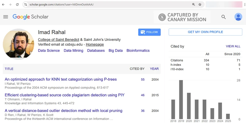The width and height of the screenshot is (246, 123).
Task: Click GET MY OWN PROFILE button
Action: coord(205,32)
